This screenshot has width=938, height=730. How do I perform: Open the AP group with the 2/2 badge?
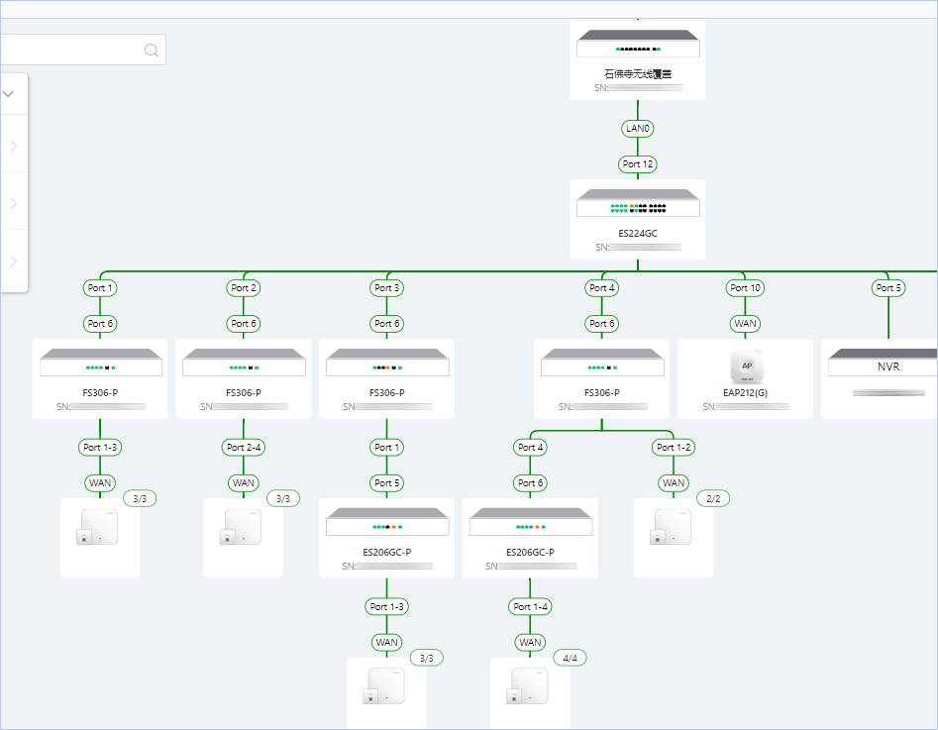[673, 538]
